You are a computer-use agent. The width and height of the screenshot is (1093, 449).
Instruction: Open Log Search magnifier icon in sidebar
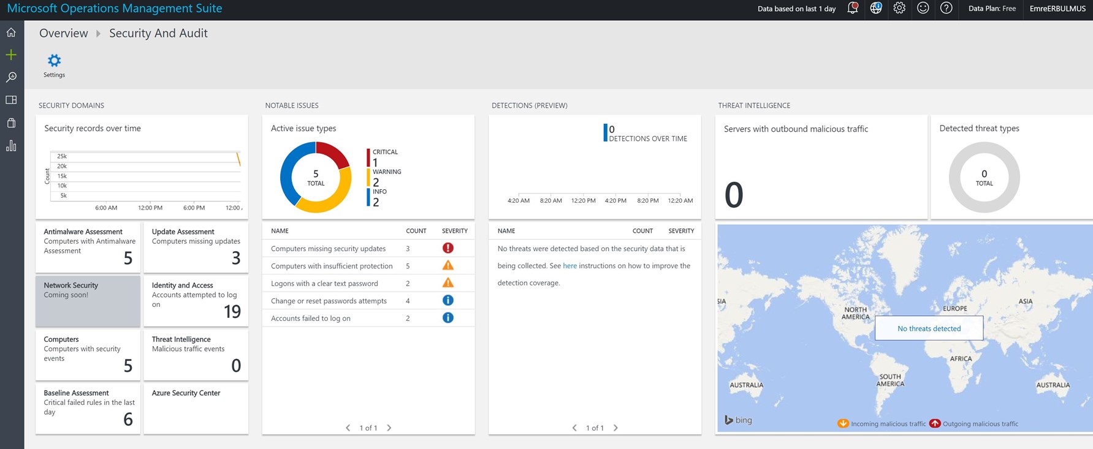tap(11, 77)
